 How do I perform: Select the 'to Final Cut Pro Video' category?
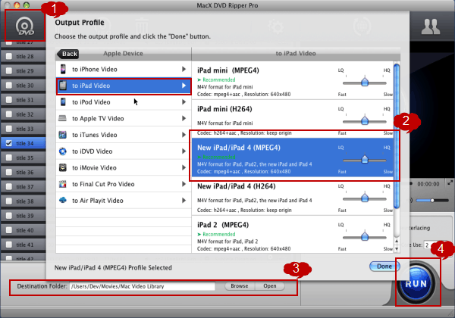click(x=124, y=184)
